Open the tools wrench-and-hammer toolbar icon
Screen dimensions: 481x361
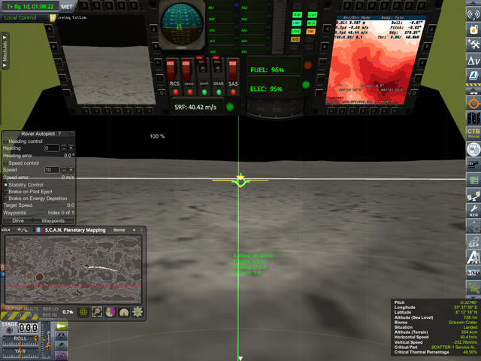473,44
